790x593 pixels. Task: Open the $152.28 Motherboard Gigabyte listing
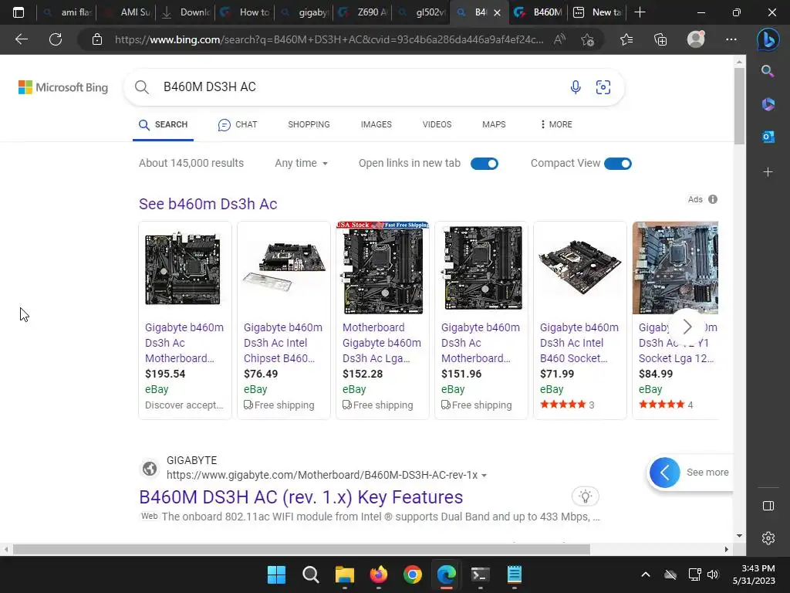click(383, 320)
